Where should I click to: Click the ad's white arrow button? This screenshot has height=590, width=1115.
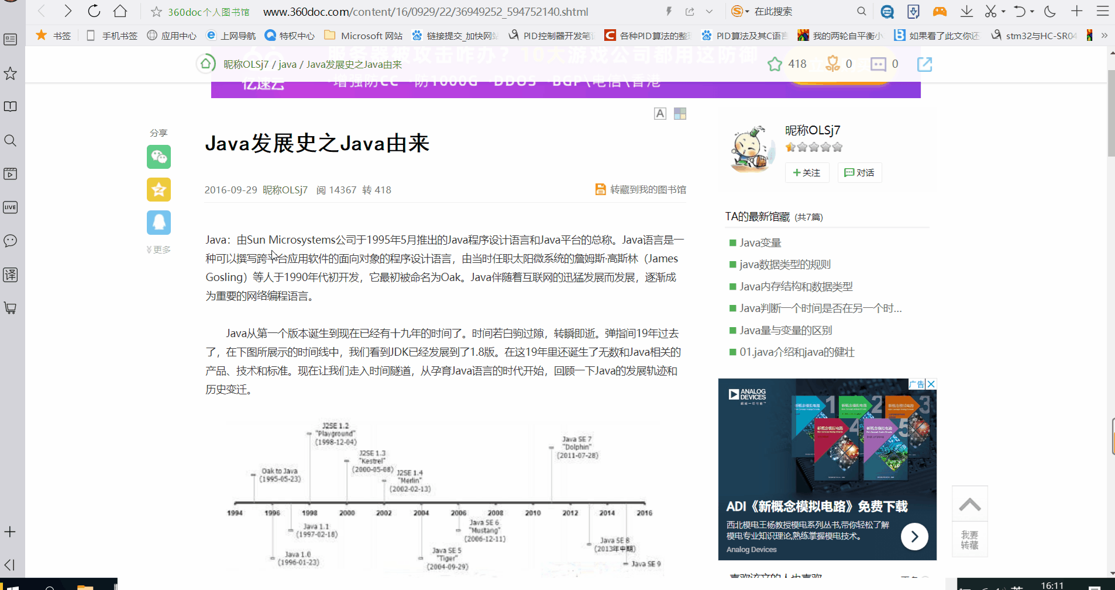(914, 536)
